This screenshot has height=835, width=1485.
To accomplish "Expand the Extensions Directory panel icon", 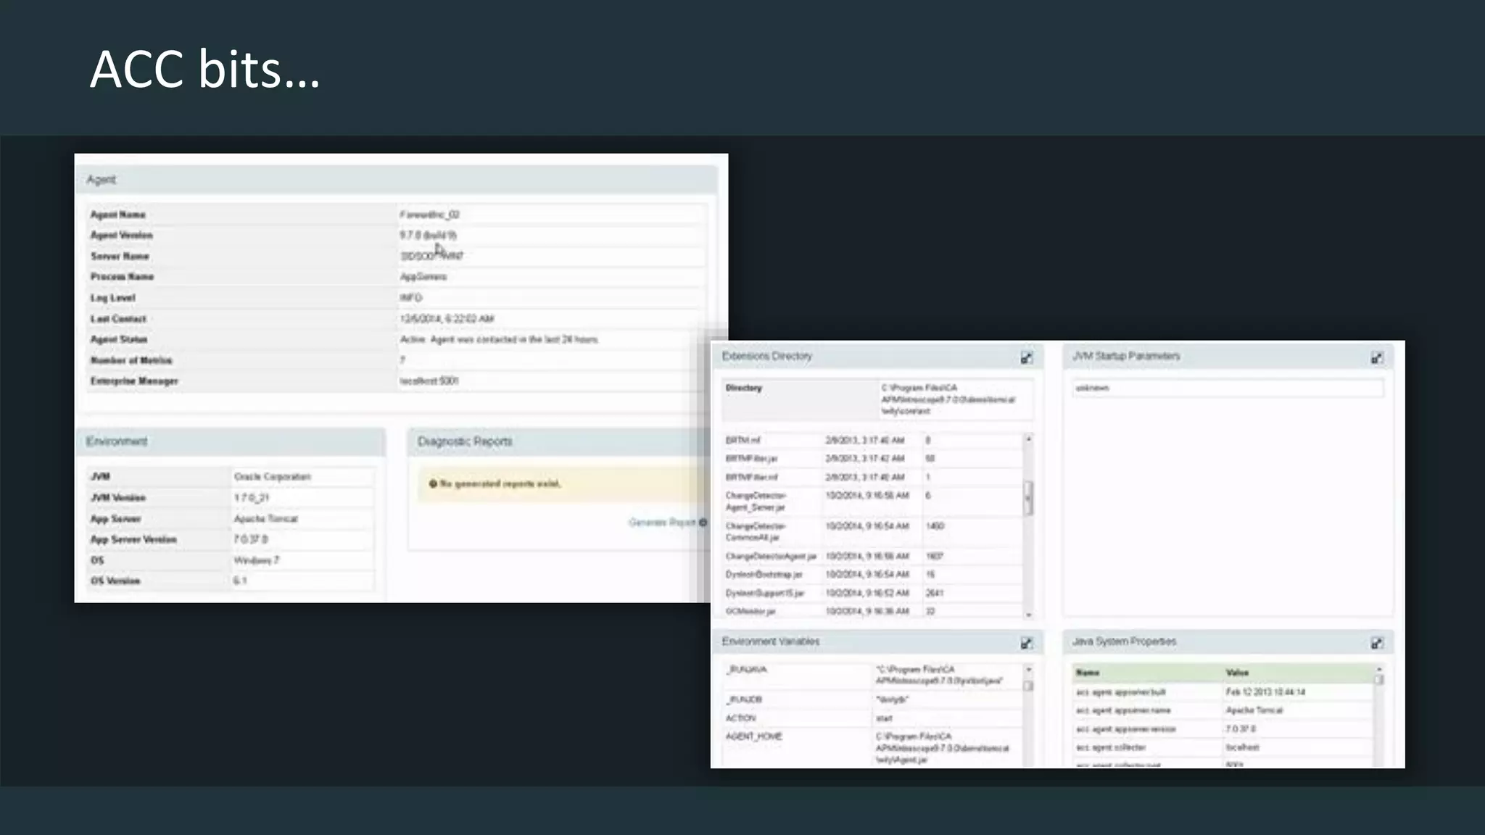I will 1026,357.
